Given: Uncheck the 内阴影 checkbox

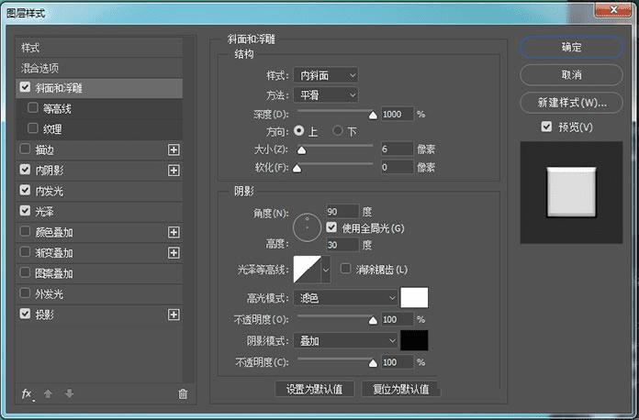Looking at the screenshot, I should pyautogui.click(x=26, y=170).
